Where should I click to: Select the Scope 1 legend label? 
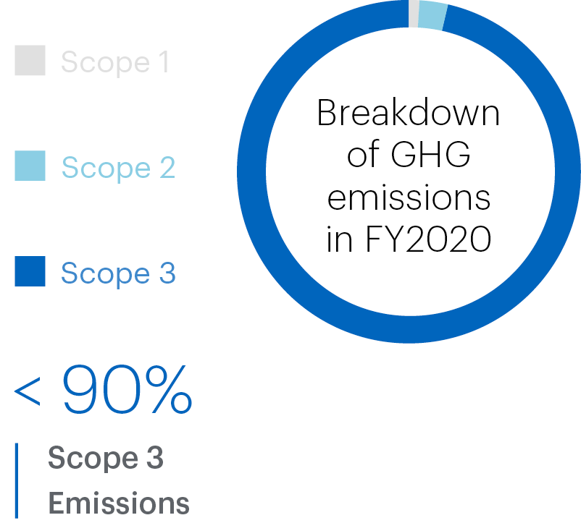click(114, 62)
